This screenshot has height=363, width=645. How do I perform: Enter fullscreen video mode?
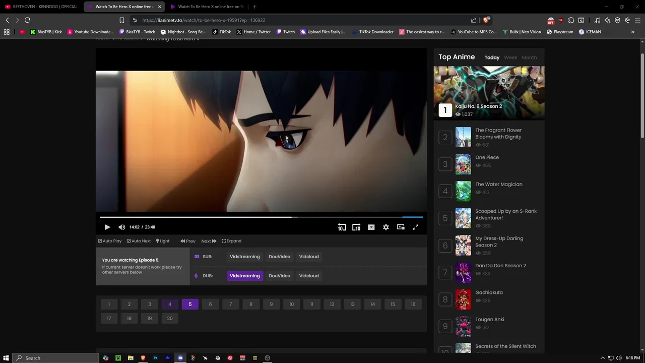pos(416,227)
